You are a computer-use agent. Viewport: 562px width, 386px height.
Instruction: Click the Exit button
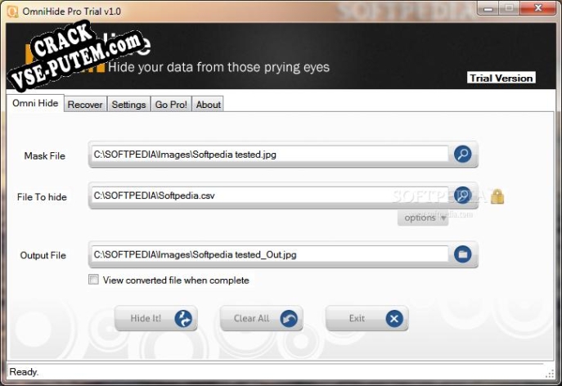click(x=366, y=318)
